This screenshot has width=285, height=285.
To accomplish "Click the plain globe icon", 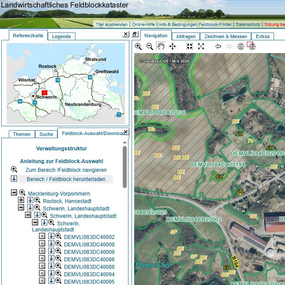I will click(241, 46).
